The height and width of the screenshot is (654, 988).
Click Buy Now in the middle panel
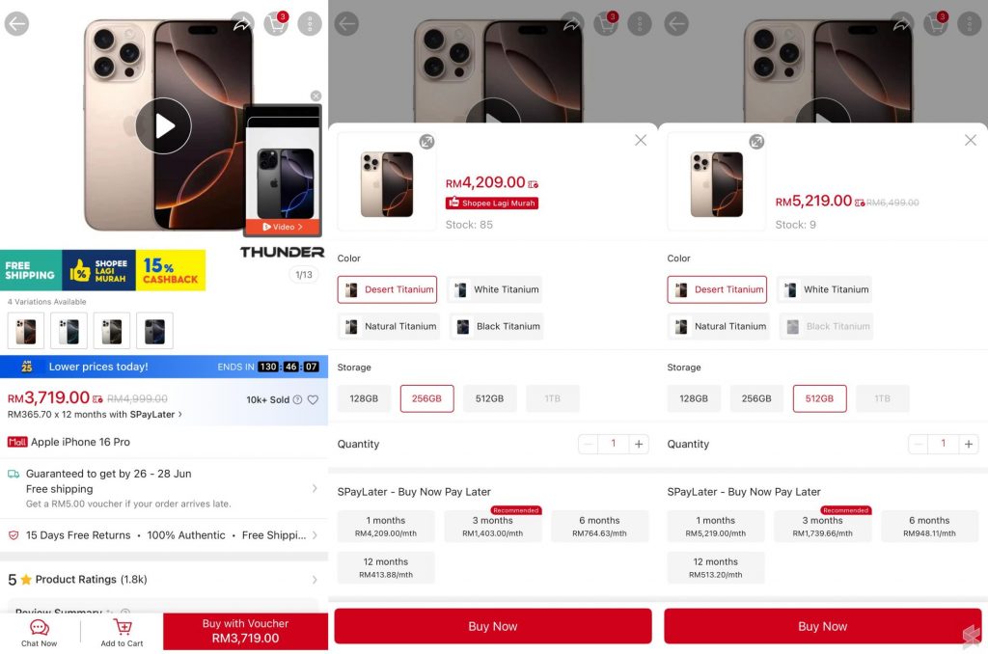pos(493,626)
